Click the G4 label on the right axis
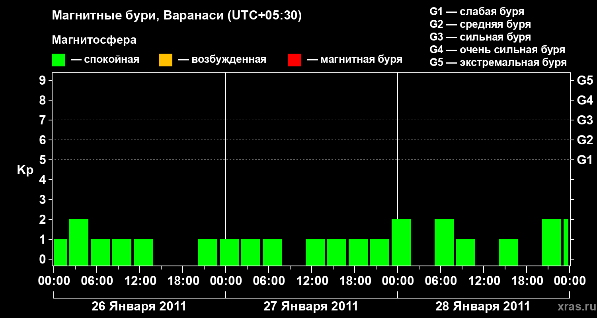This screenshot has height=318, width=597. tap(585, 100)
